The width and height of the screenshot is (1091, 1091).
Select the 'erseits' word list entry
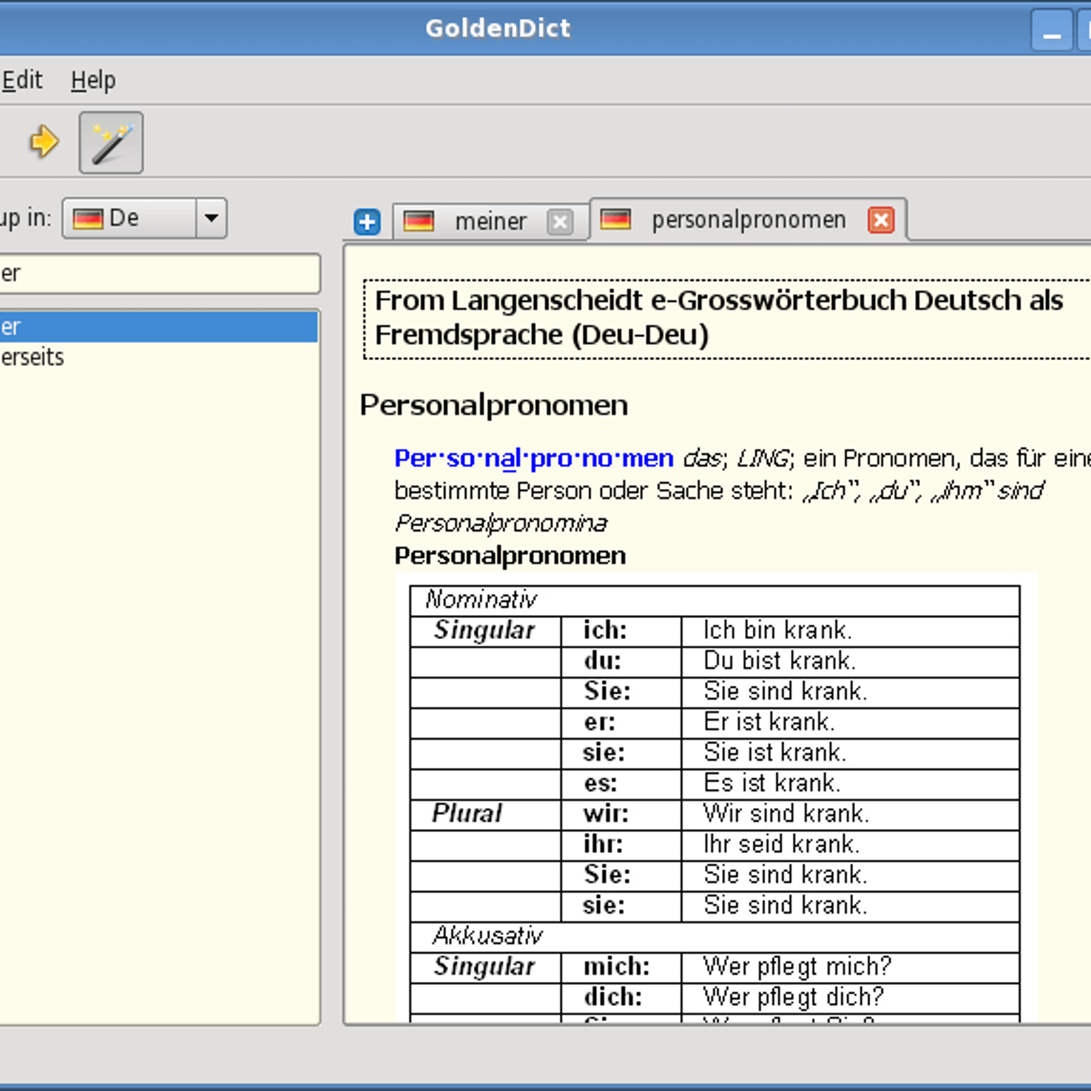(x=158, y=357)
